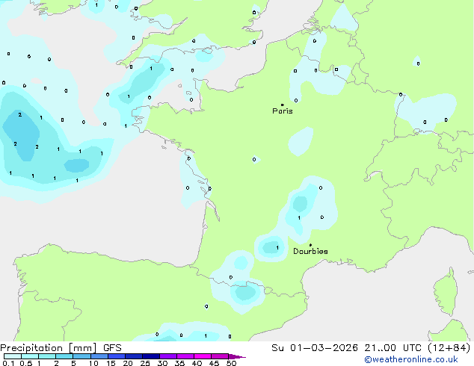Select the Paris city marker dot
The image size is (474, 366).
tap(283, 105)
